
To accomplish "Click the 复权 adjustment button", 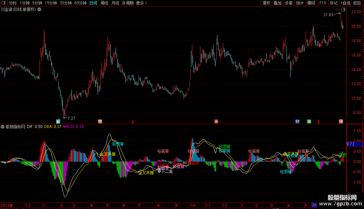I will click(x=266, y=3).
